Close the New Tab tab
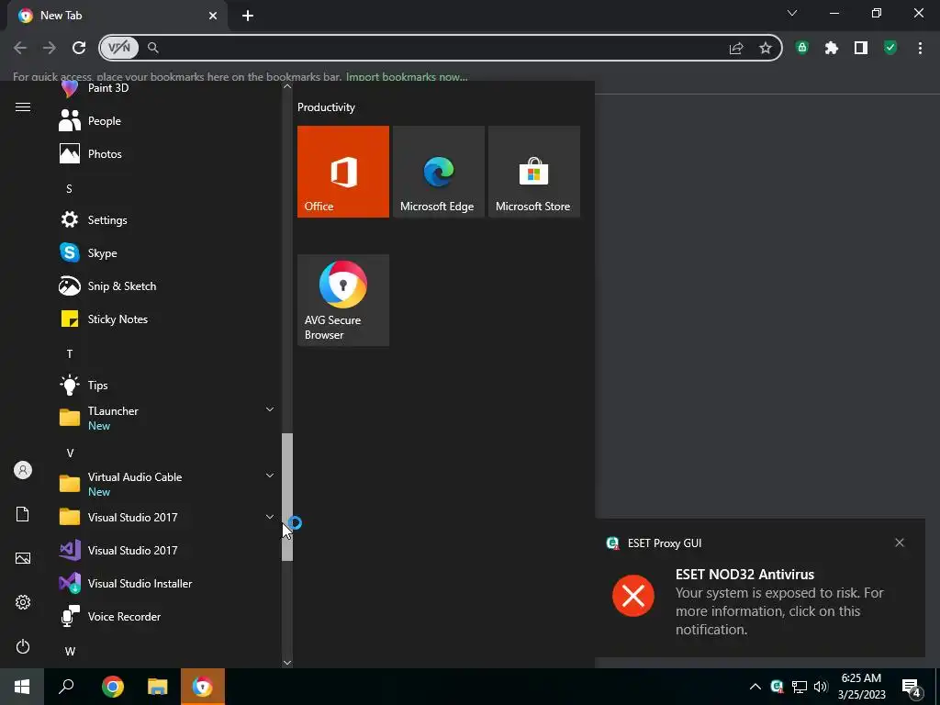Viewport: 940px width, 705px height. pyautogui.click(x=213, y=16)
